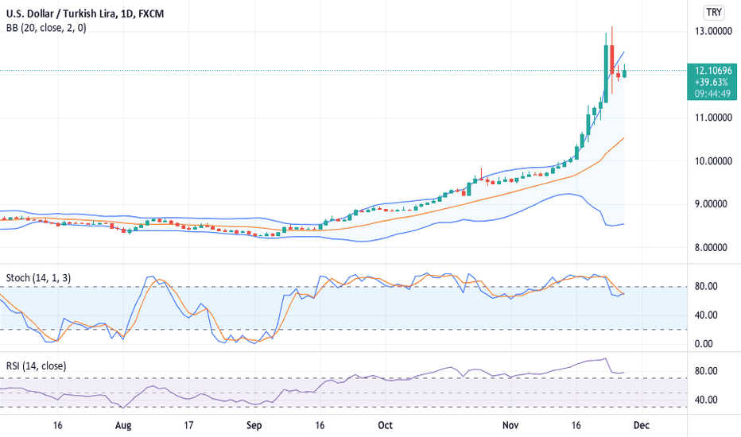
Task: Click the RSI 80.00 scale label
Action: [707, 371]
